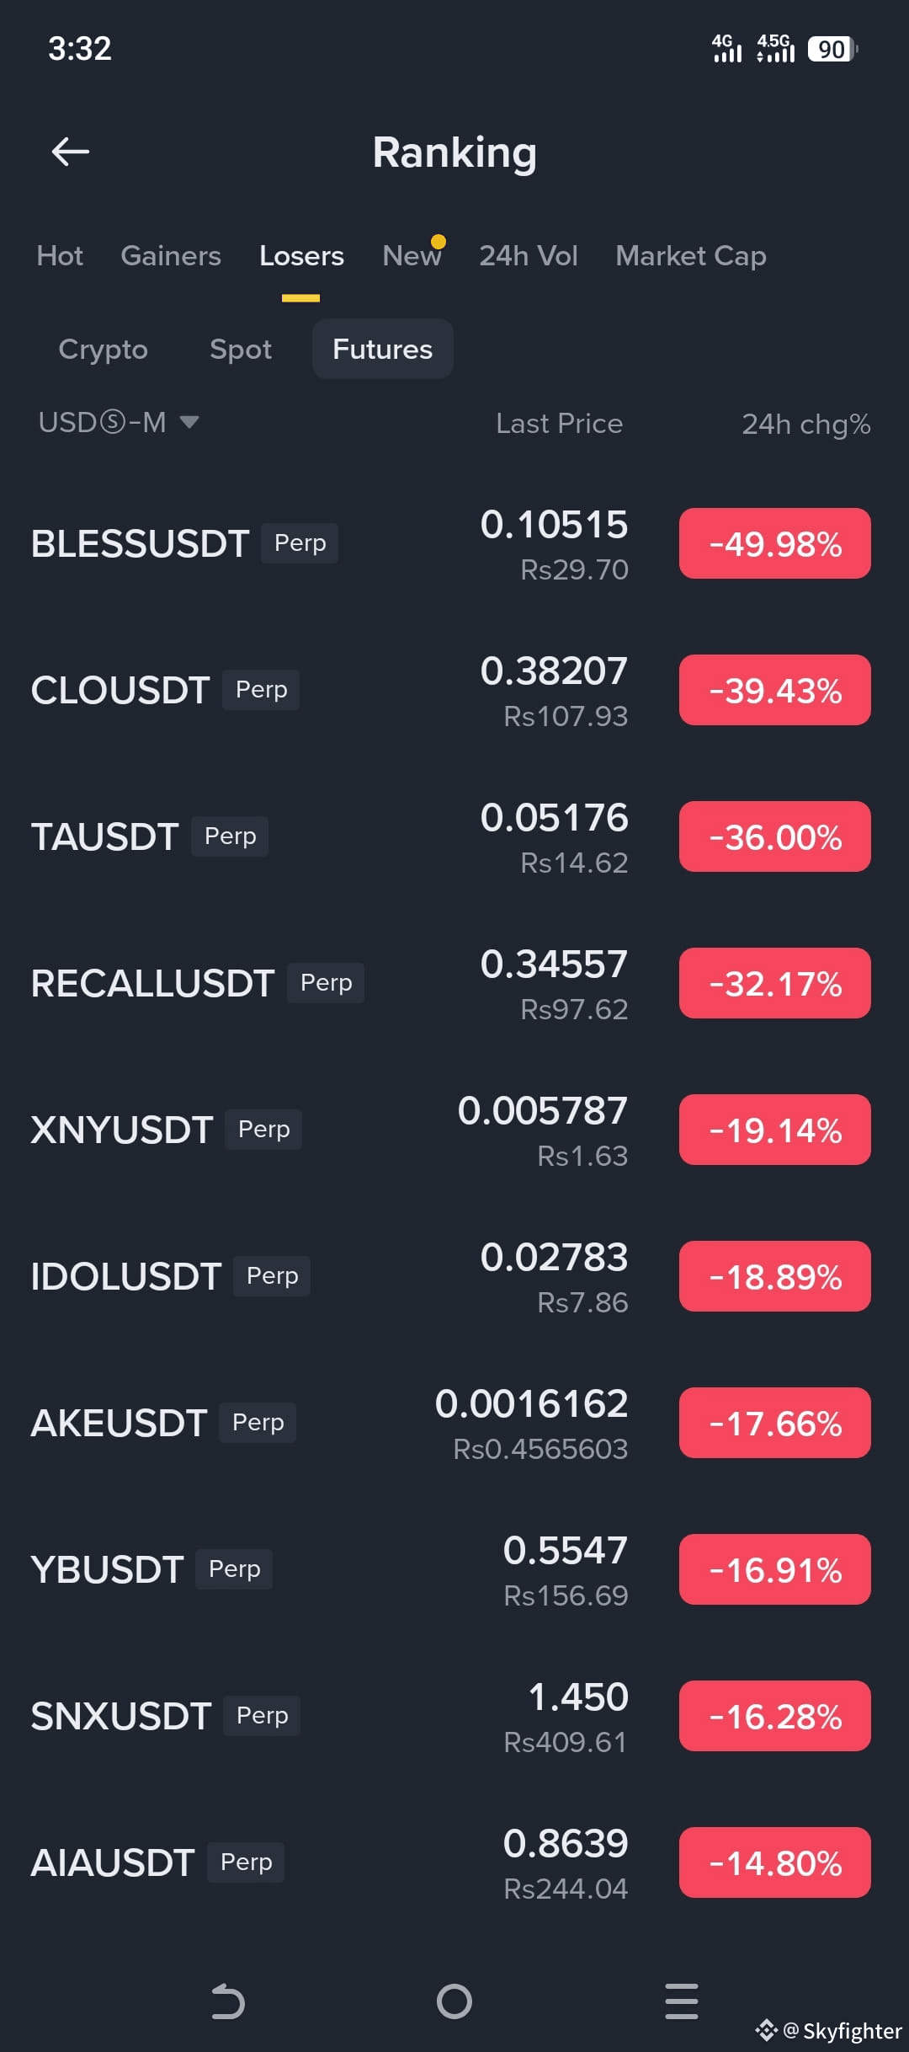Tap the Android home circle icon

point(454,2001)
